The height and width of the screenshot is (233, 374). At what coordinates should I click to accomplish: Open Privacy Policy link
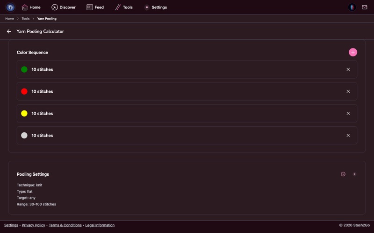(x=33, y=225)
